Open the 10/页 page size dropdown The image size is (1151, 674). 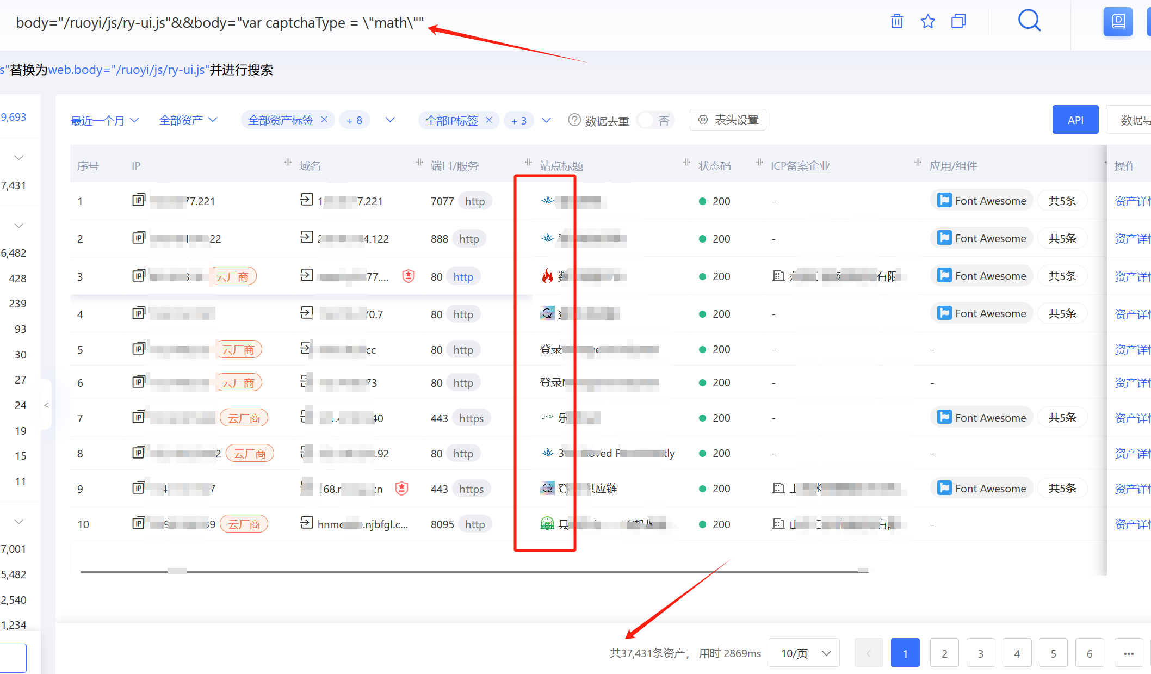(x=805, y=653)
